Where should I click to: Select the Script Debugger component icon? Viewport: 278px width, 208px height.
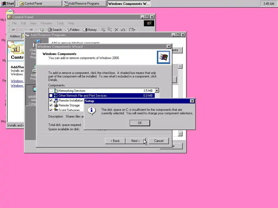(56, 110)
